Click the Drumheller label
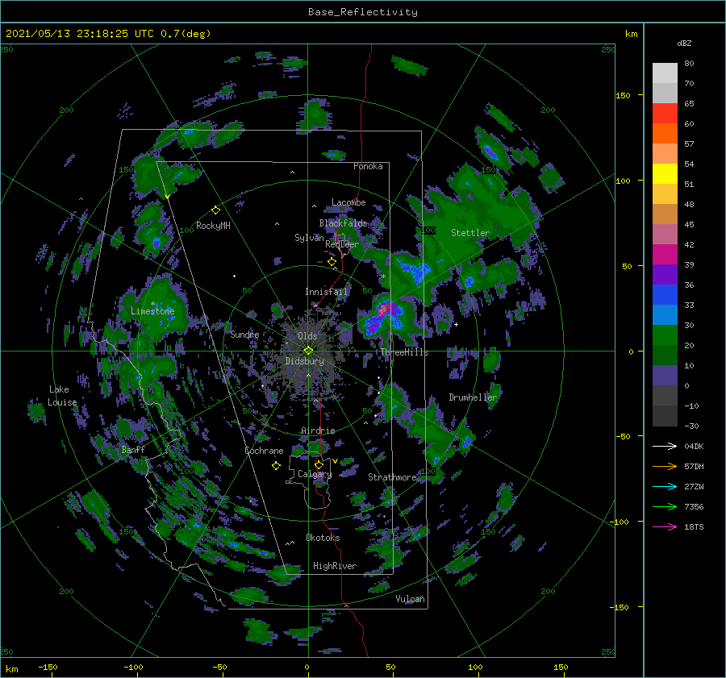The width and height of the screenshot is (726, 678). (472, 397)
